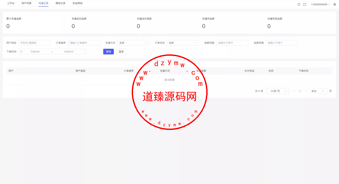
Task: Switch to 工作台 tab
Action: 11,3
